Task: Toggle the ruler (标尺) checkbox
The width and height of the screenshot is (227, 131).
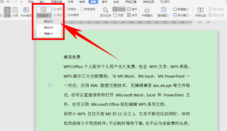Action: (x=55, y=9)
